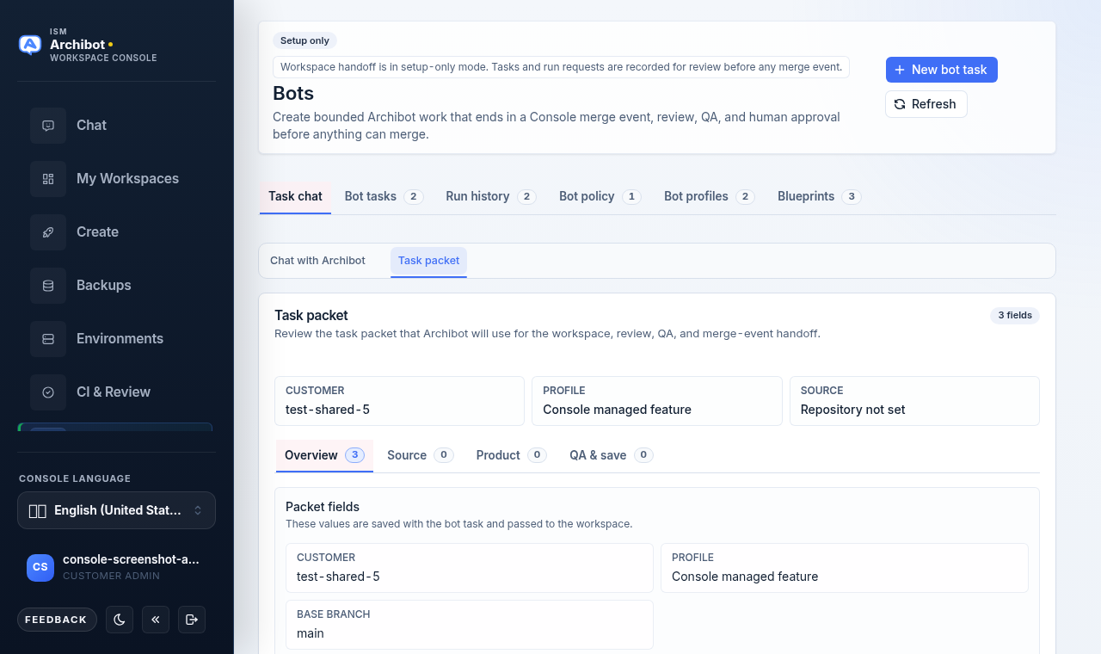The width and height of the screenshot is (1101, 654).
Task: Click the Backups database icon
Action: (x=48, y=286)
